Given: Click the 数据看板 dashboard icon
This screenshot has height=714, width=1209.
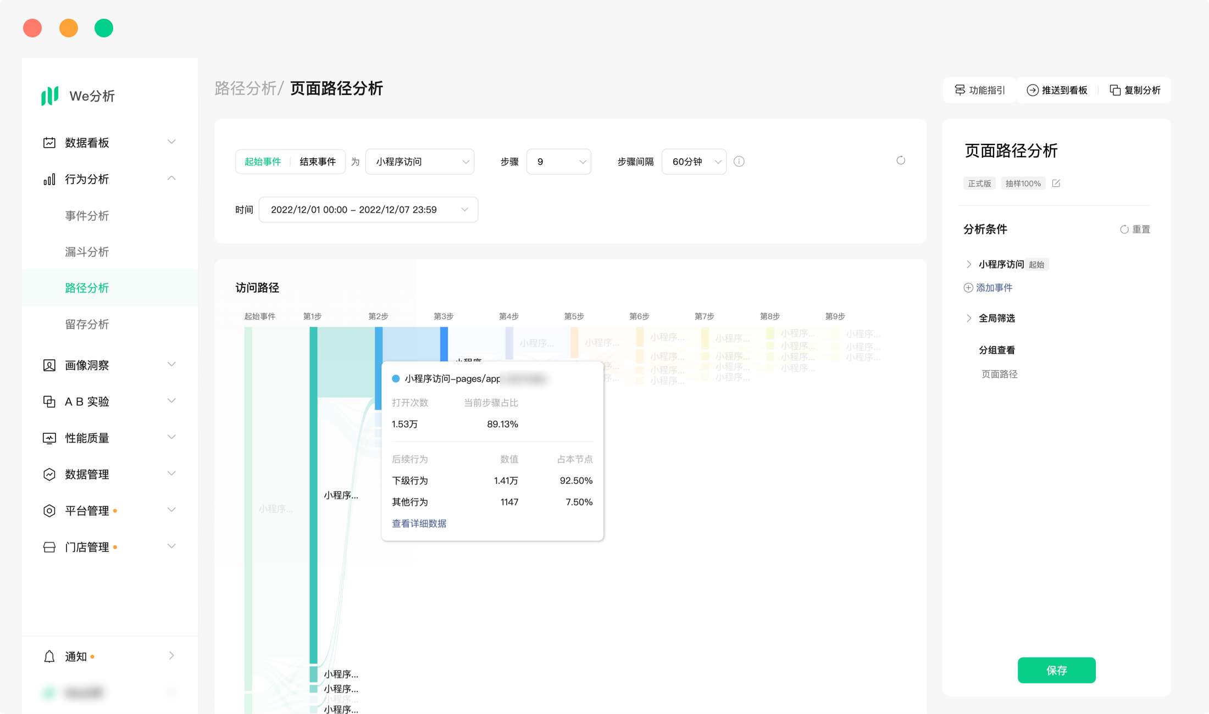Looking at the screenshot, I should pos(49,143).
